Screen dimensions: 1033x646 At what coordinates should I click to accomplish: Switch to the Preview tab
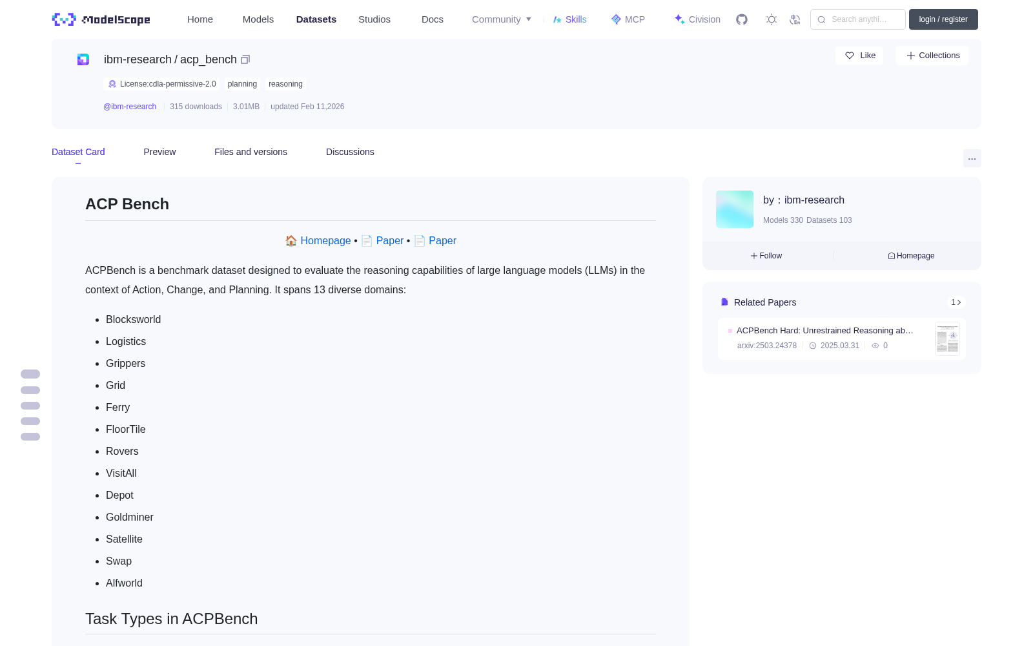pyautogui.click(x=159, y=152)
